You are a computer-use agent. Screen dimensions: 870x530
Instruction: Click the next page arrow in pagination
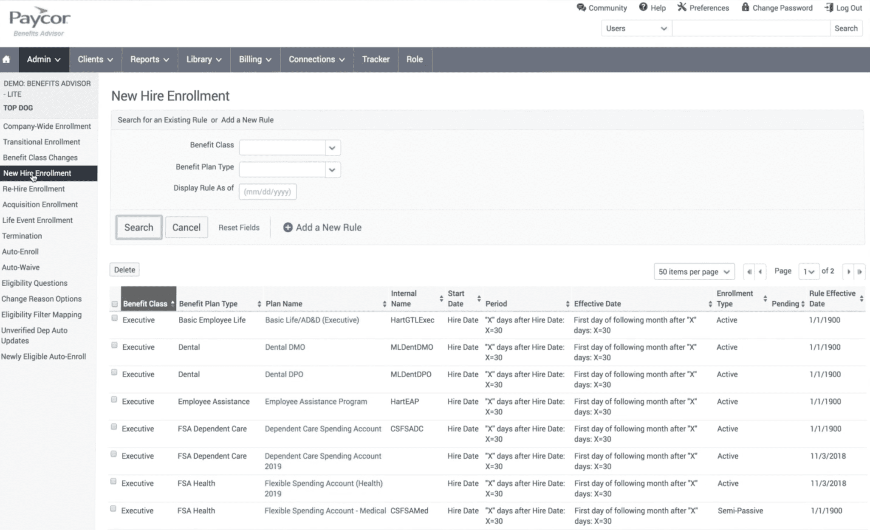pyautogui.click(x=849, y=271)
